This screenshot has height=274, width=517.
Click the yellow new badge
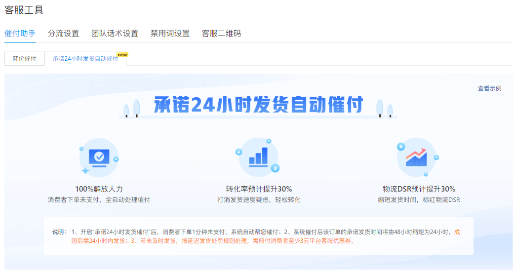pos(122,55)
